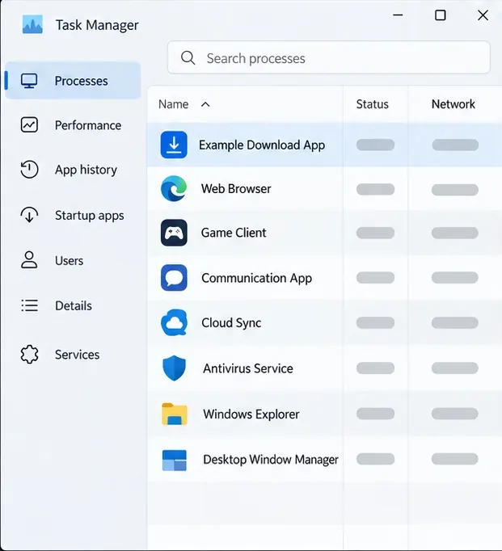Select the Example Download App process name
Screen dimensions: 502x551
pyautogui.click(x=262, y=145)
